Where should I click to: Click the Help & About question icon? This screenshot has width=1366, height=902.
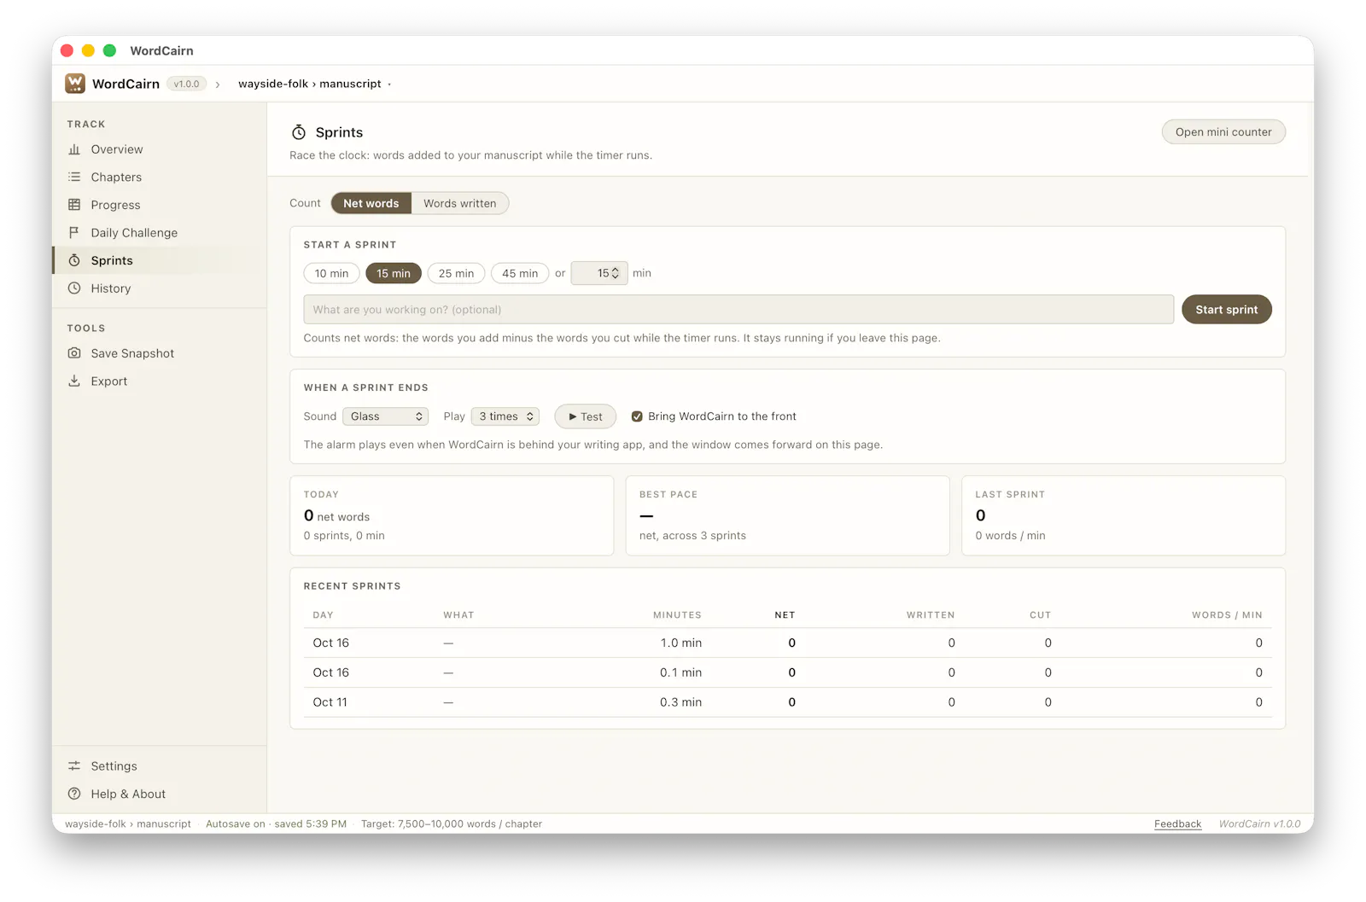click(x=74, y=794)
